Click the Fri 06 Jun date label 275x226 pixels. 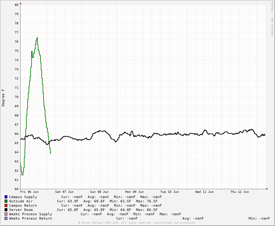point(29,192)
